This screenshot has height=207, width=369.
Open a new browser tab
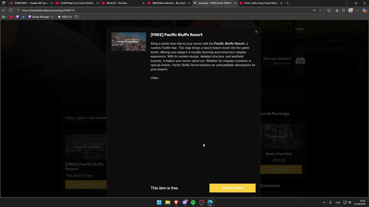coord(287,3)
